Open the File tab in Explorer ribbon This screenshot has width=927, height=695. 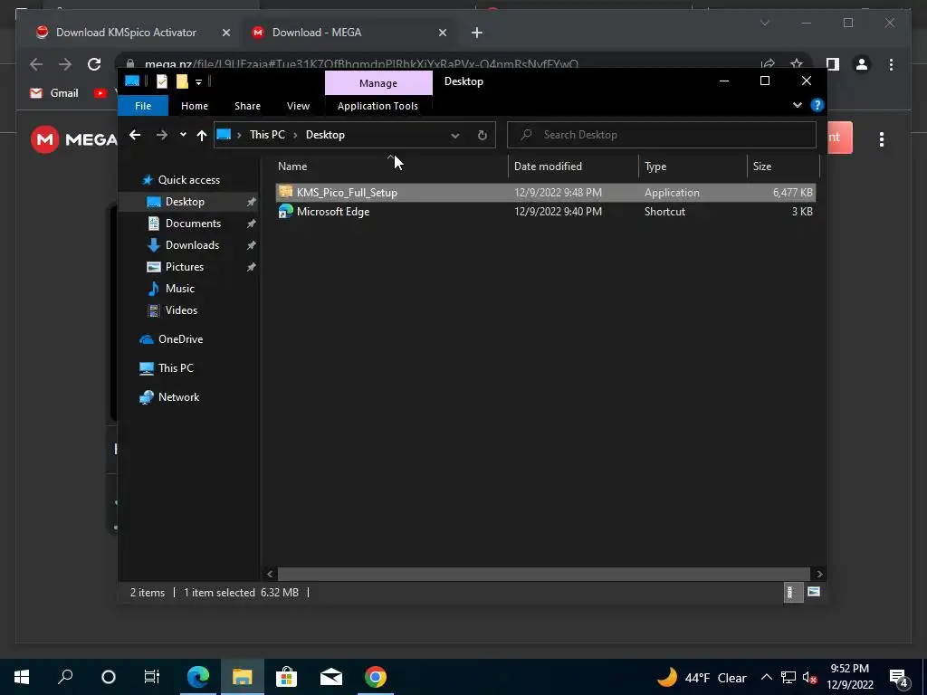[x=143, y=106]
